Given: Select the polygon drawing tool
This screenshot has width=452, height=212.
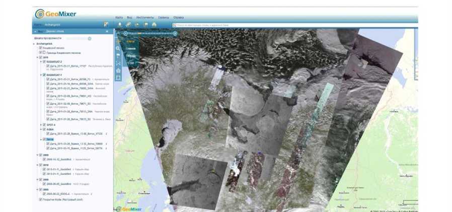Looking at the screenshot, I should pyautogui.click(x=118, y=70).
